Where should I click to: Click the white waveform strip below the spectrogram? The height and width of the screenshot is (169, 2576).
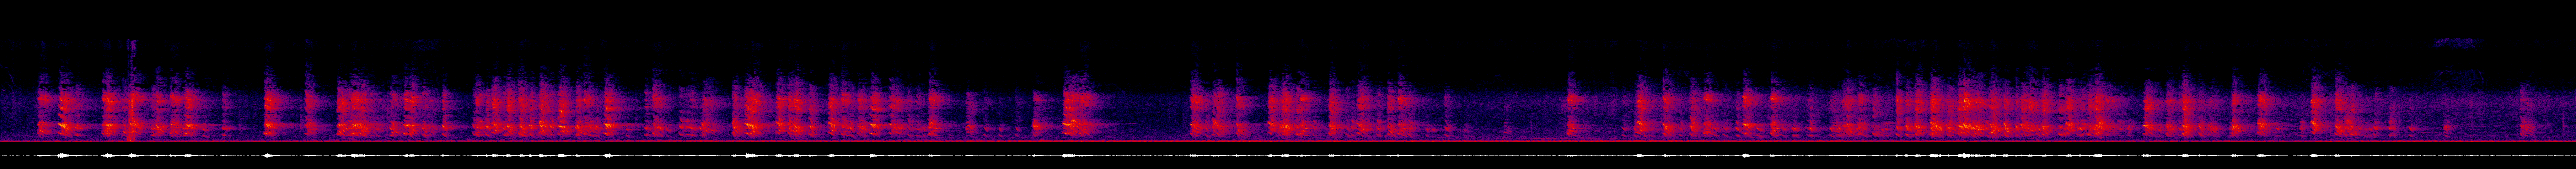[1288, 155]
